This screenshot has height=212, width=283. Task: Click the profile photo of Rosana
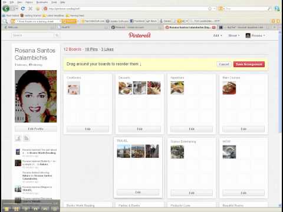pos(36,97)
